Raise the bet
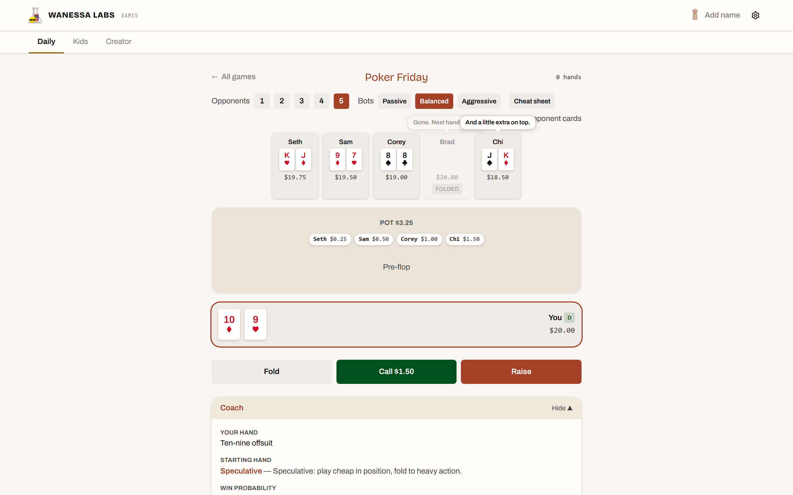Viewport: 793px width, 495px height. point(521,372)
